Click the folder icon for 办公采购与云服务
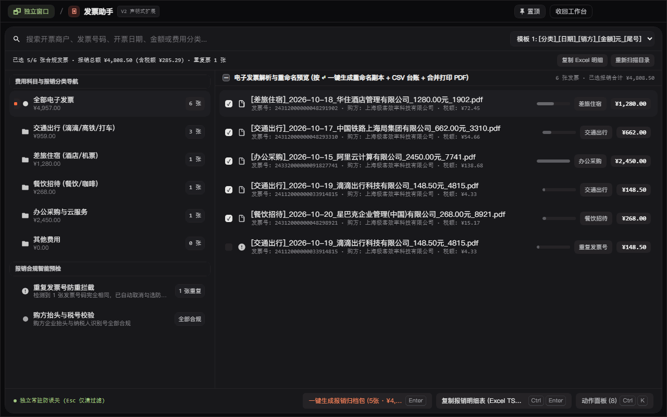667x417 pixels. pyautogui.click(x=25, y=216)
